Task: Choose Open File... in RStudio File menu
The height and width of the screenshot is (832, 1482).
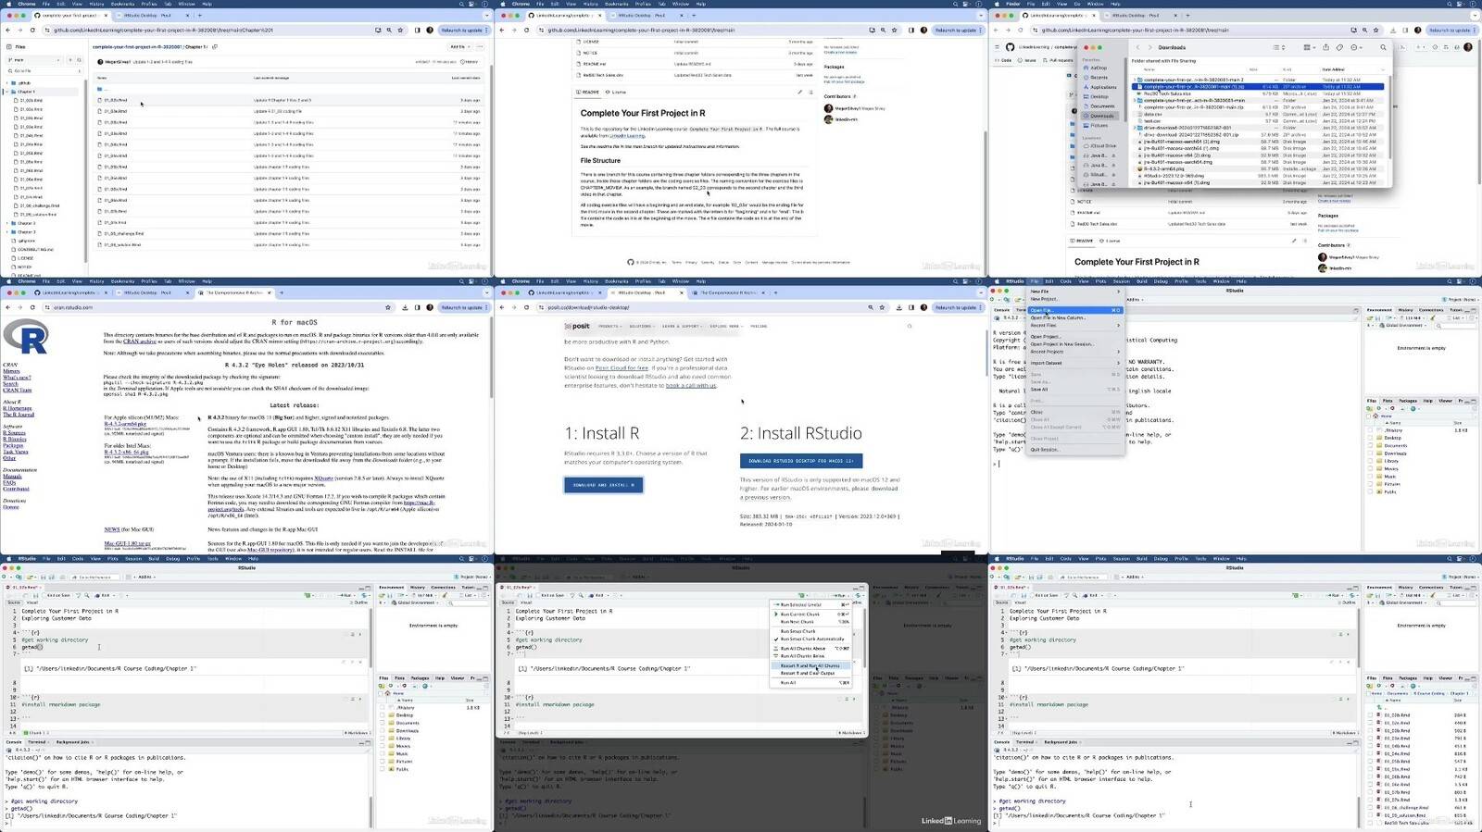Action: pos(1075,310)
